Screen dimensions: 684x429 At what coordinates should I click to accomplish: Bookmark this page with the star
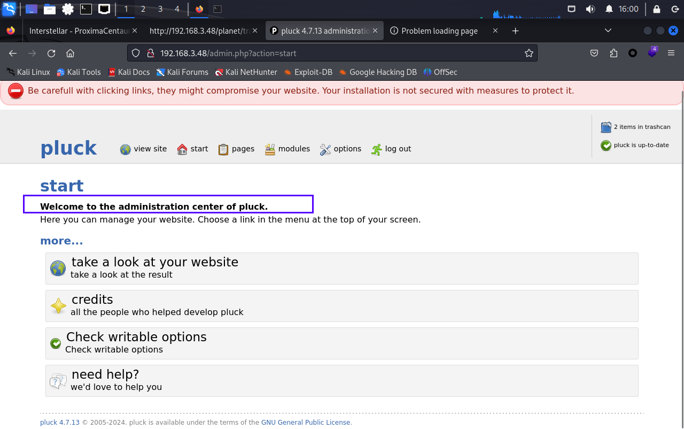point(529,53)
